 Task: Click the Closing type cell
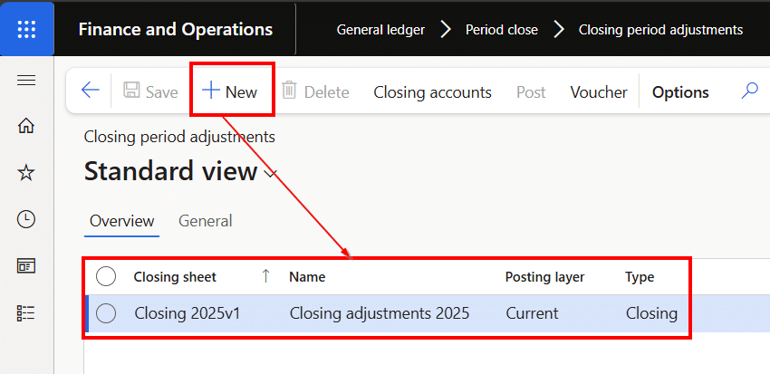[x=651, y=313]
